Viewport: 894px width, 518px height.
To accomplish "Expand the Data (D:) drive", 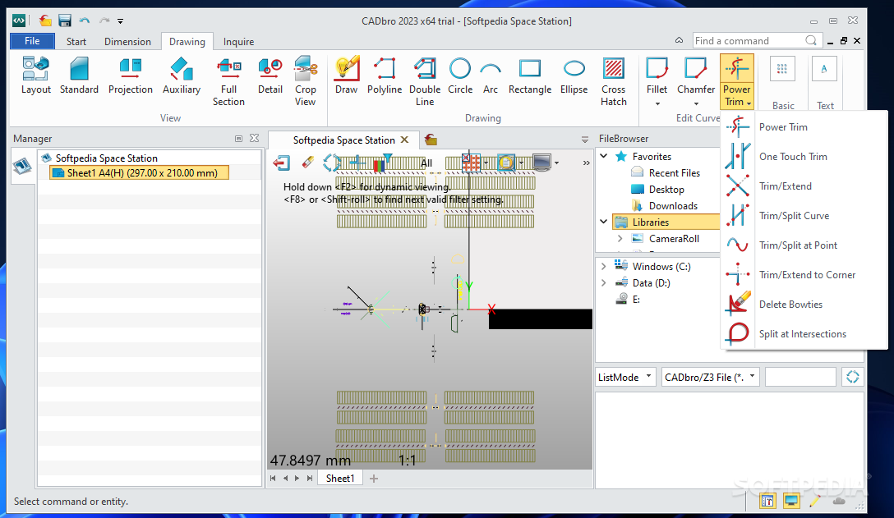I will click(x=604, y=282).
